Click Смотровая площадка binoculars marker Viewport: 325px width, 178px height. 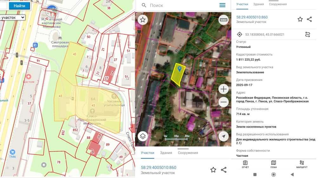coord(60,38)
